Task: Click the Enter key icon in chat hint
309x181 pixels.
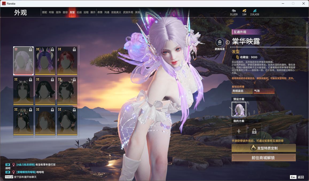Action: [9, 177]
